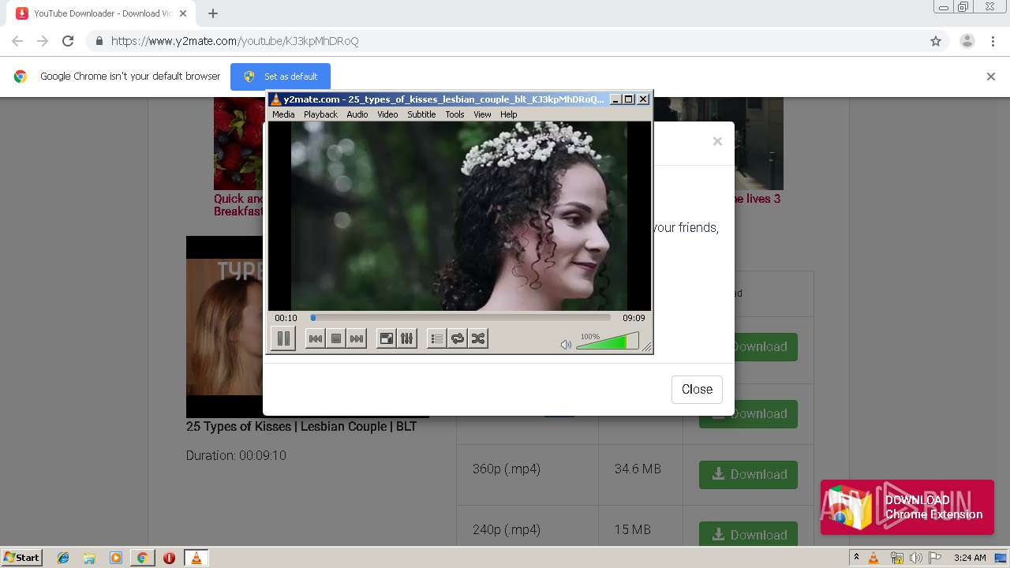
Task: Switch to VLC in taskbar
Action: (x=196, y=558)
